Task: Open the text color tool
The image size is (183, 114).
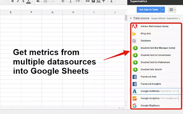Action: point(28,1)
